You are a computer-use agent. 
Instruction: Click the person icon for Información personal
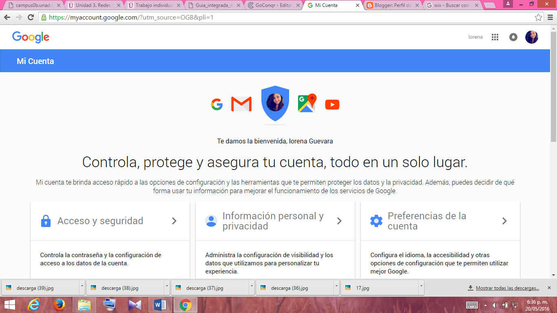tap(211, 221)
